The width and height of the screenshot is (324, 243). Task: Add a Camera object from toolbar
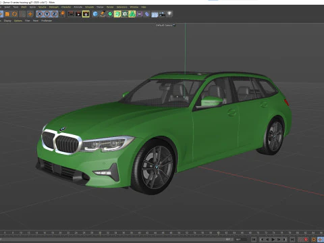coord(162,14)
